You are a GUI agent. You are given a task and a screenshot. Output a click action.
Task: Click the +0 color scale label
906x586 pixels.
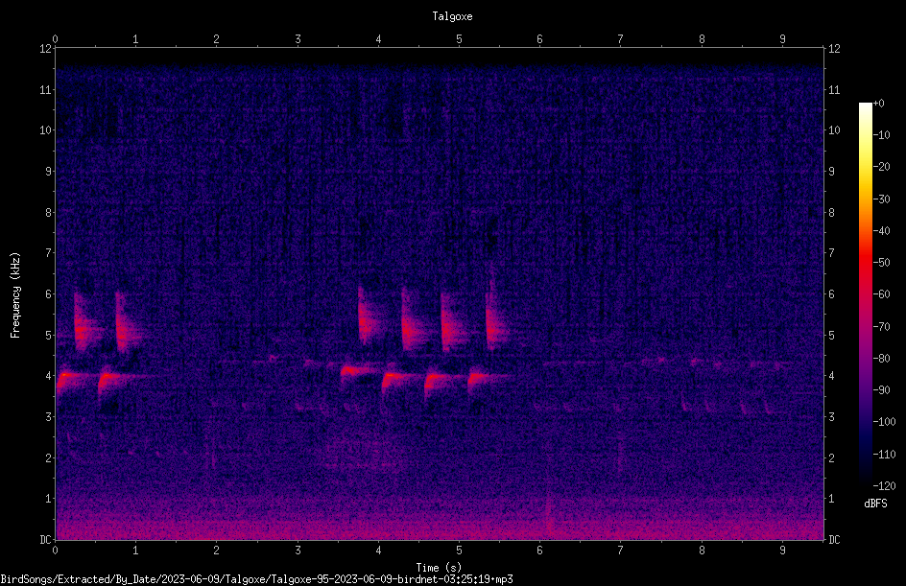coord(878,104)
